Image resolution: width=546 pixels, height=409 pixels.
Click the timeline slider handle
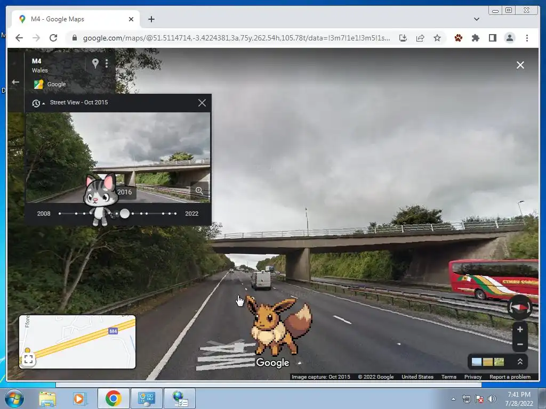125,214
